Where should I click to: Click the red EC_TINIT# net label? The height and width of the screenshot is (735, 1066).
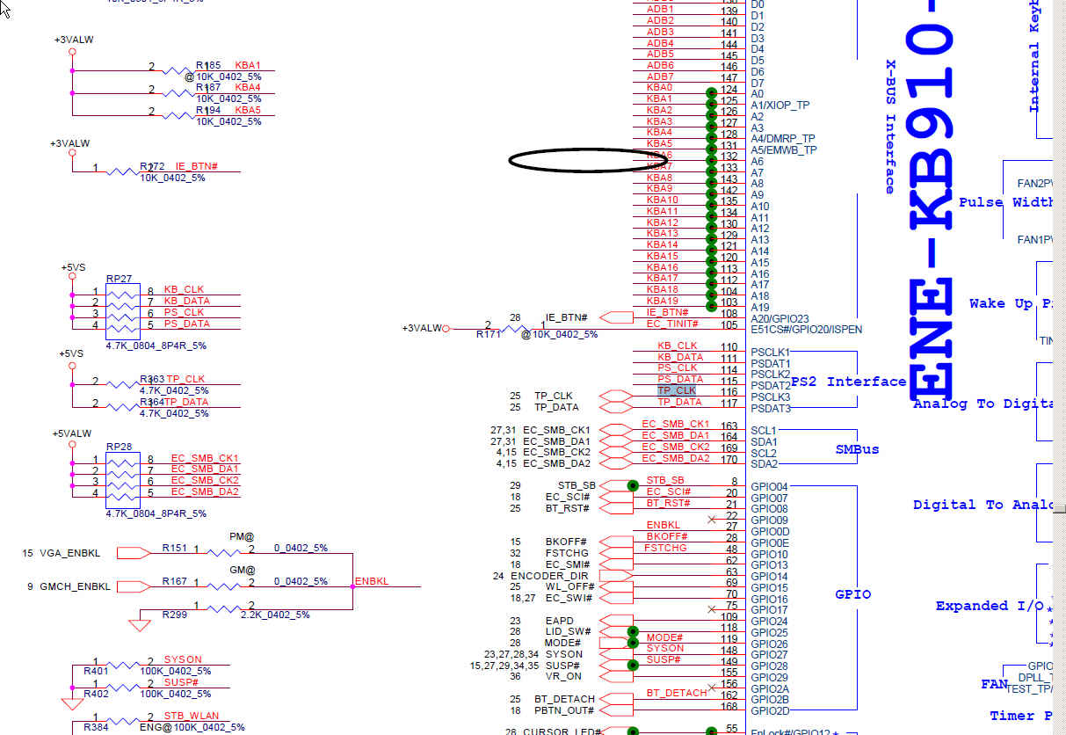[x=672, y=323]
